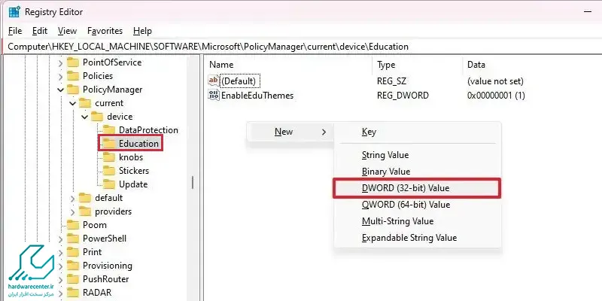Collapse the device key

(x=85, y=117)
